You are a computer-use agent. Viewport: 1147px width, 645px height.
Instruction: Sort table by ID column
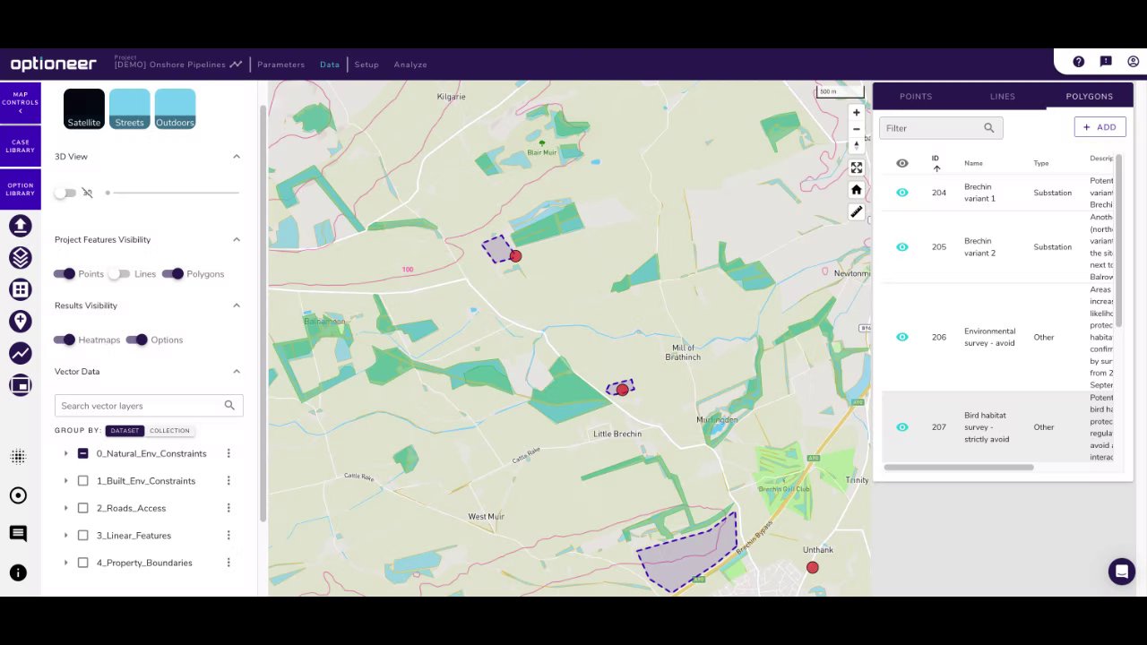pyautogui.click(x=936, y=163)
